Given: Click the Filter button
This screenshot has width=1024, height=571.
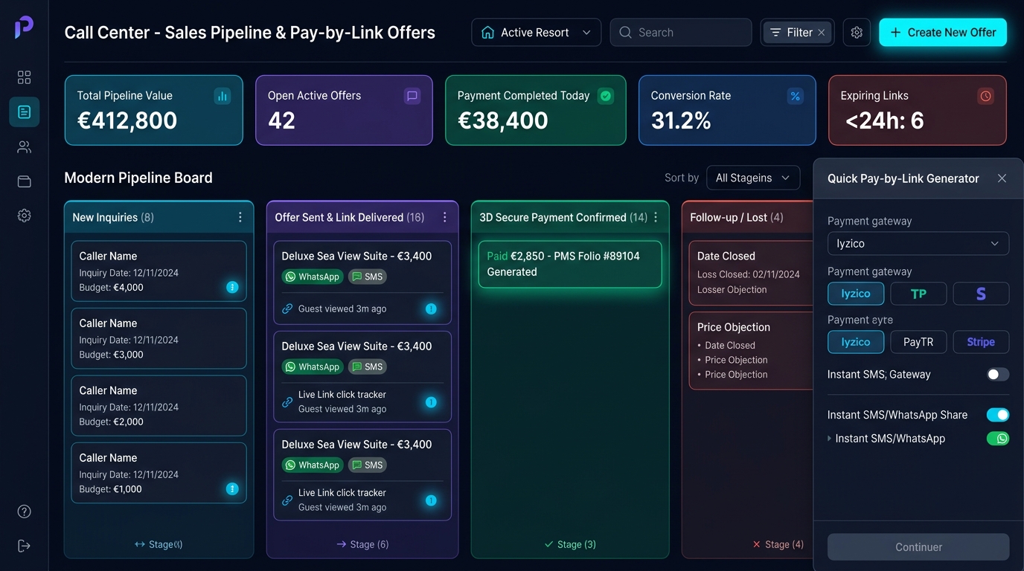Looking at the screenshot, I should pos(798,33).
